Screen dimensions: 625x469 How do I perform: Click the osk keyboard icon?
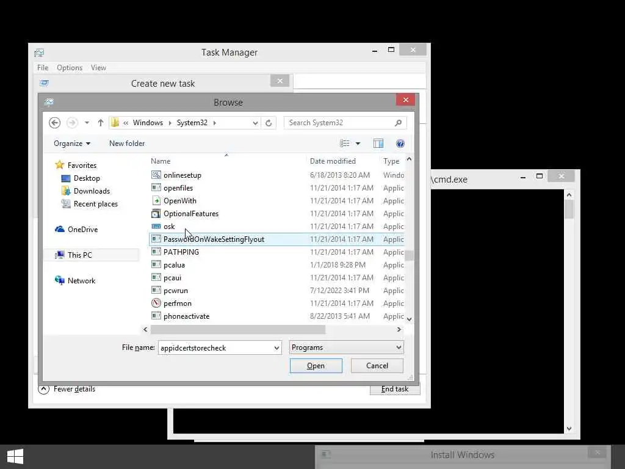tap(156, 226)
